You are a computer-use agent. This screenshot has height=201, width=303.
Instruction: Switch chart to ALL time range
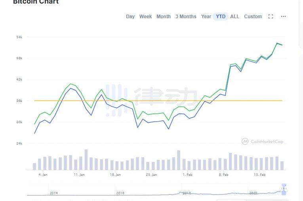[x=234, y=17]
